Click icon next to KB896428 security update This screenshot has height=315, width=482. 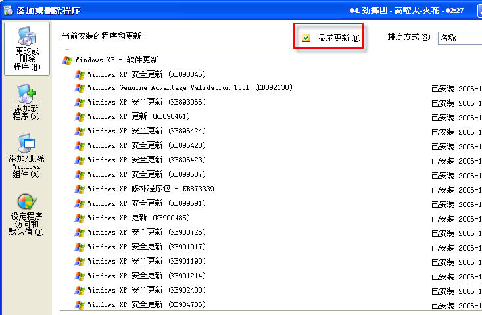tap(80, 146)
